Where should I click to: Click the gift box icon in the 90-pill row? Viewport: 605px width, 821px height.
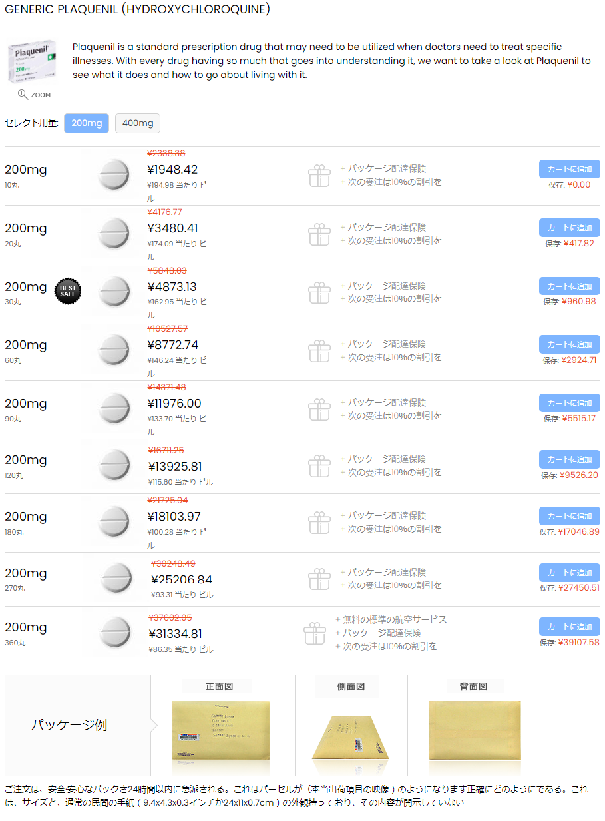[319, 410]
